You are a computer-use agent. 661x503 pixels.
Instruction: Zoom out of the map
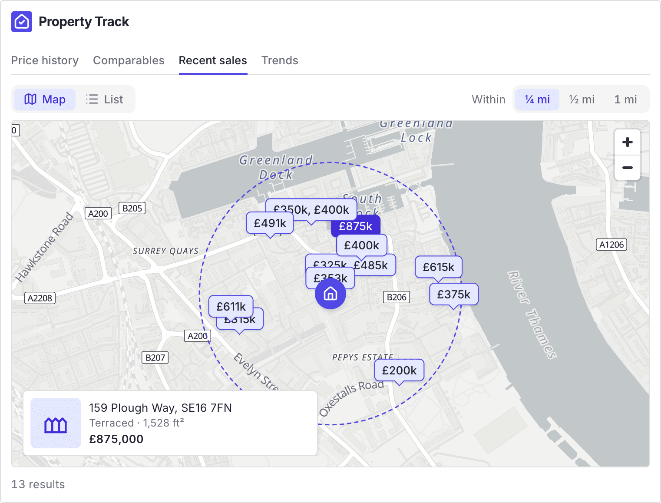click(x=628, y=168)
